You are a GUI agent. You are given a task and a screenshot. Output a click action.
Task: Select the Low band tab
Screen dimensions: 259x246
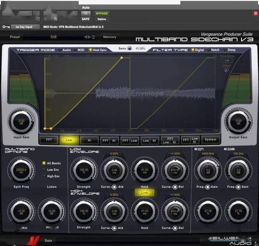(69, 140)
